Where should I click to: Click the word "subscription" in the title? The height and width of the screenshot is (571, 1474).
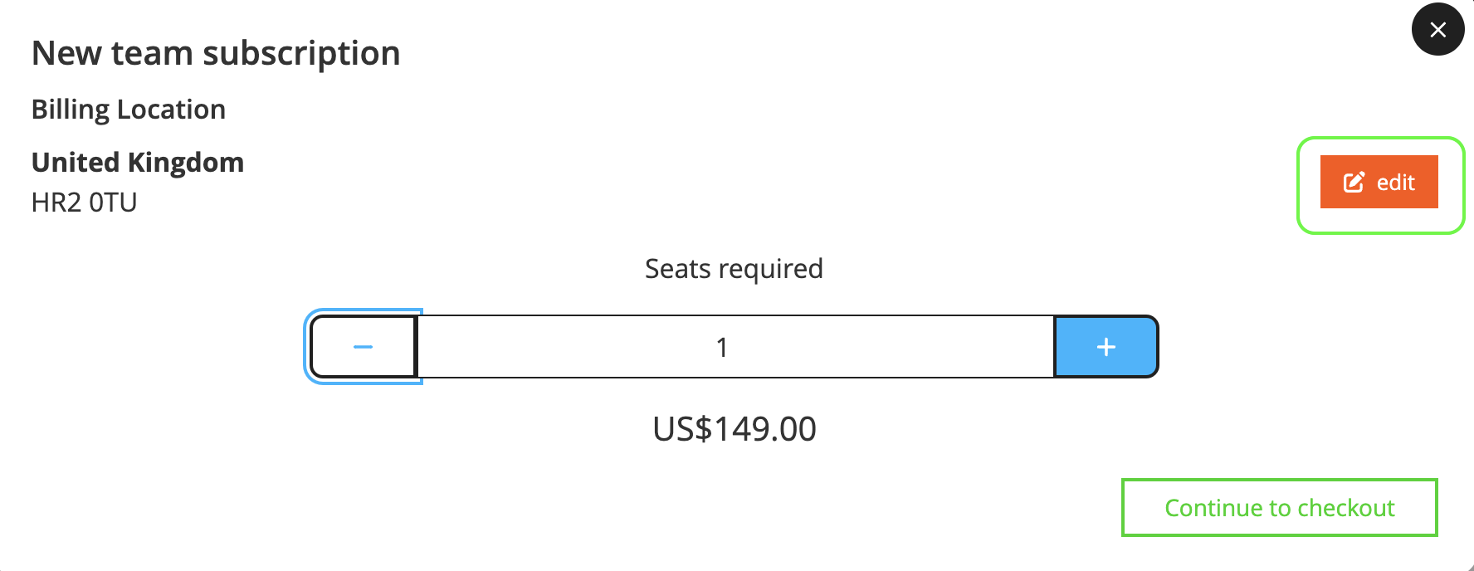[301, 54]
